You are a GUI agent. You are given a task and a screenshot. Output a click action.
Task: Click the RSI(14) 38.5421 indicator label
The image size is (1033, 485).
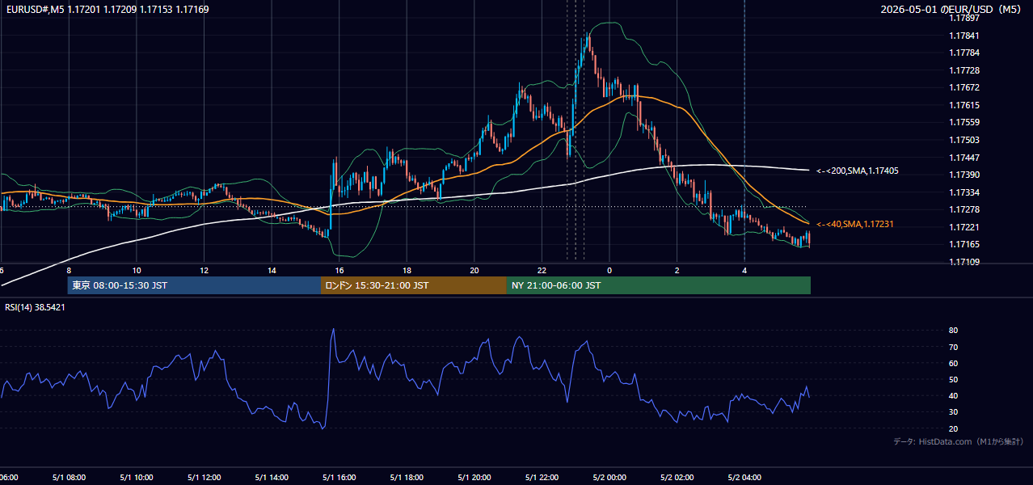click(35, 307)
